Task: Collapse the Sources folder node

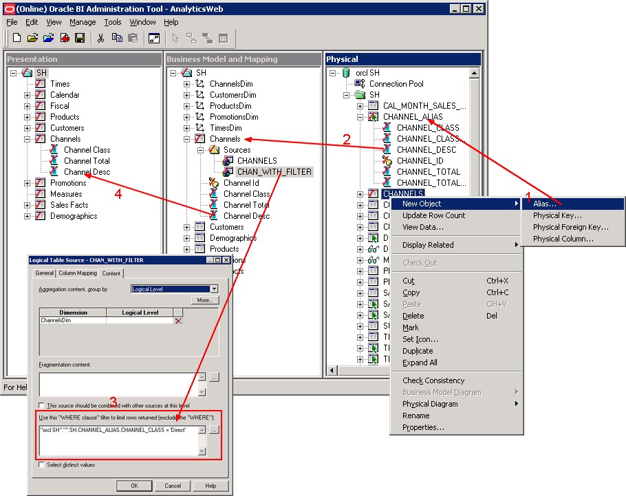Action: coord(200,150)
